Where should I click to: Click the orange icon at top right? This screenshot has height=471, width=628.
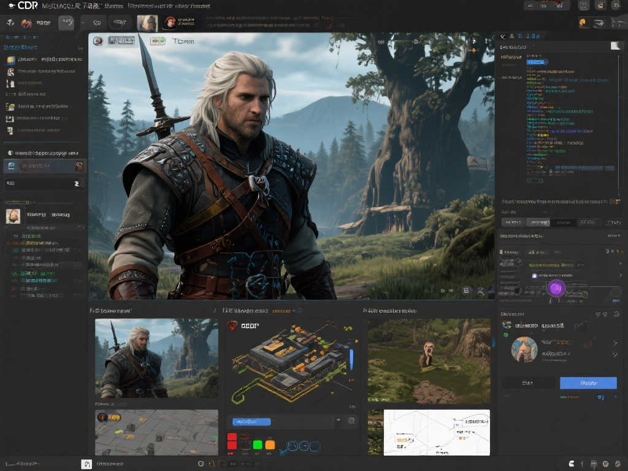click(583, 23)
